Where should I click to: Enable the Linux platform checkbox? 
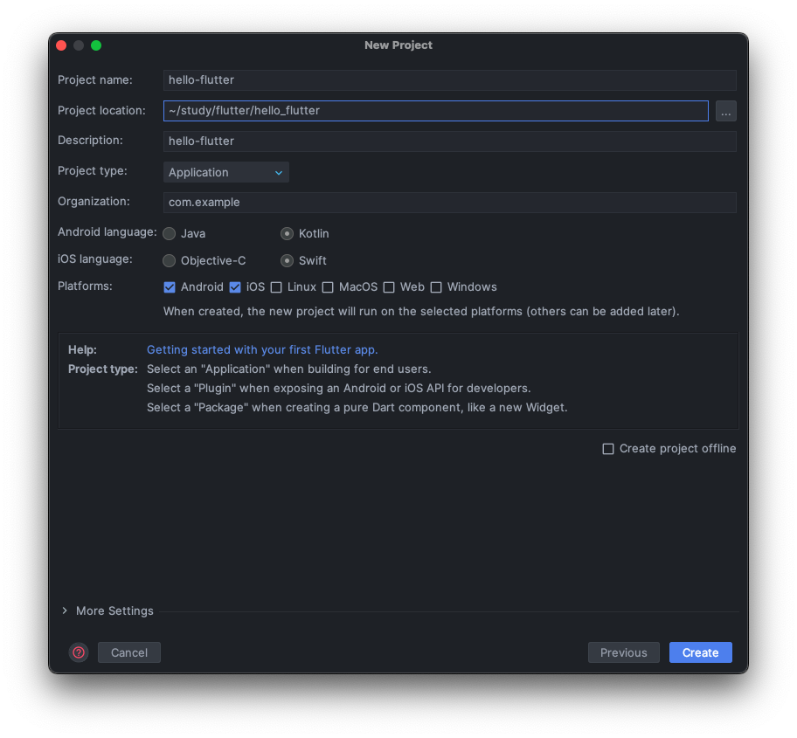[x=276, y=287]
